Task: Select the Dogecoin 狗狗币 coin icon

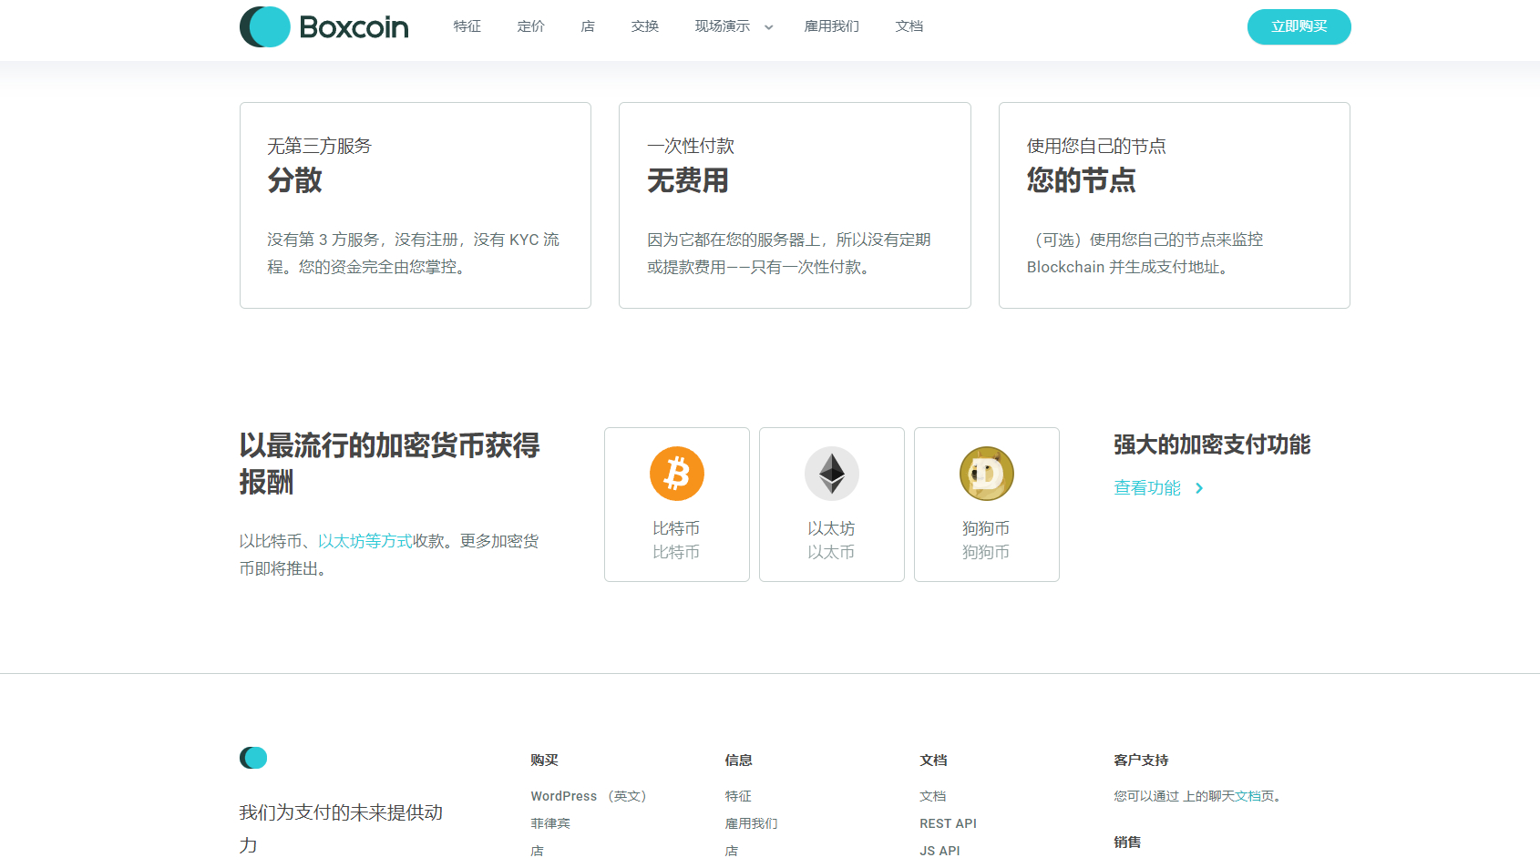Action: pos(986,474)
